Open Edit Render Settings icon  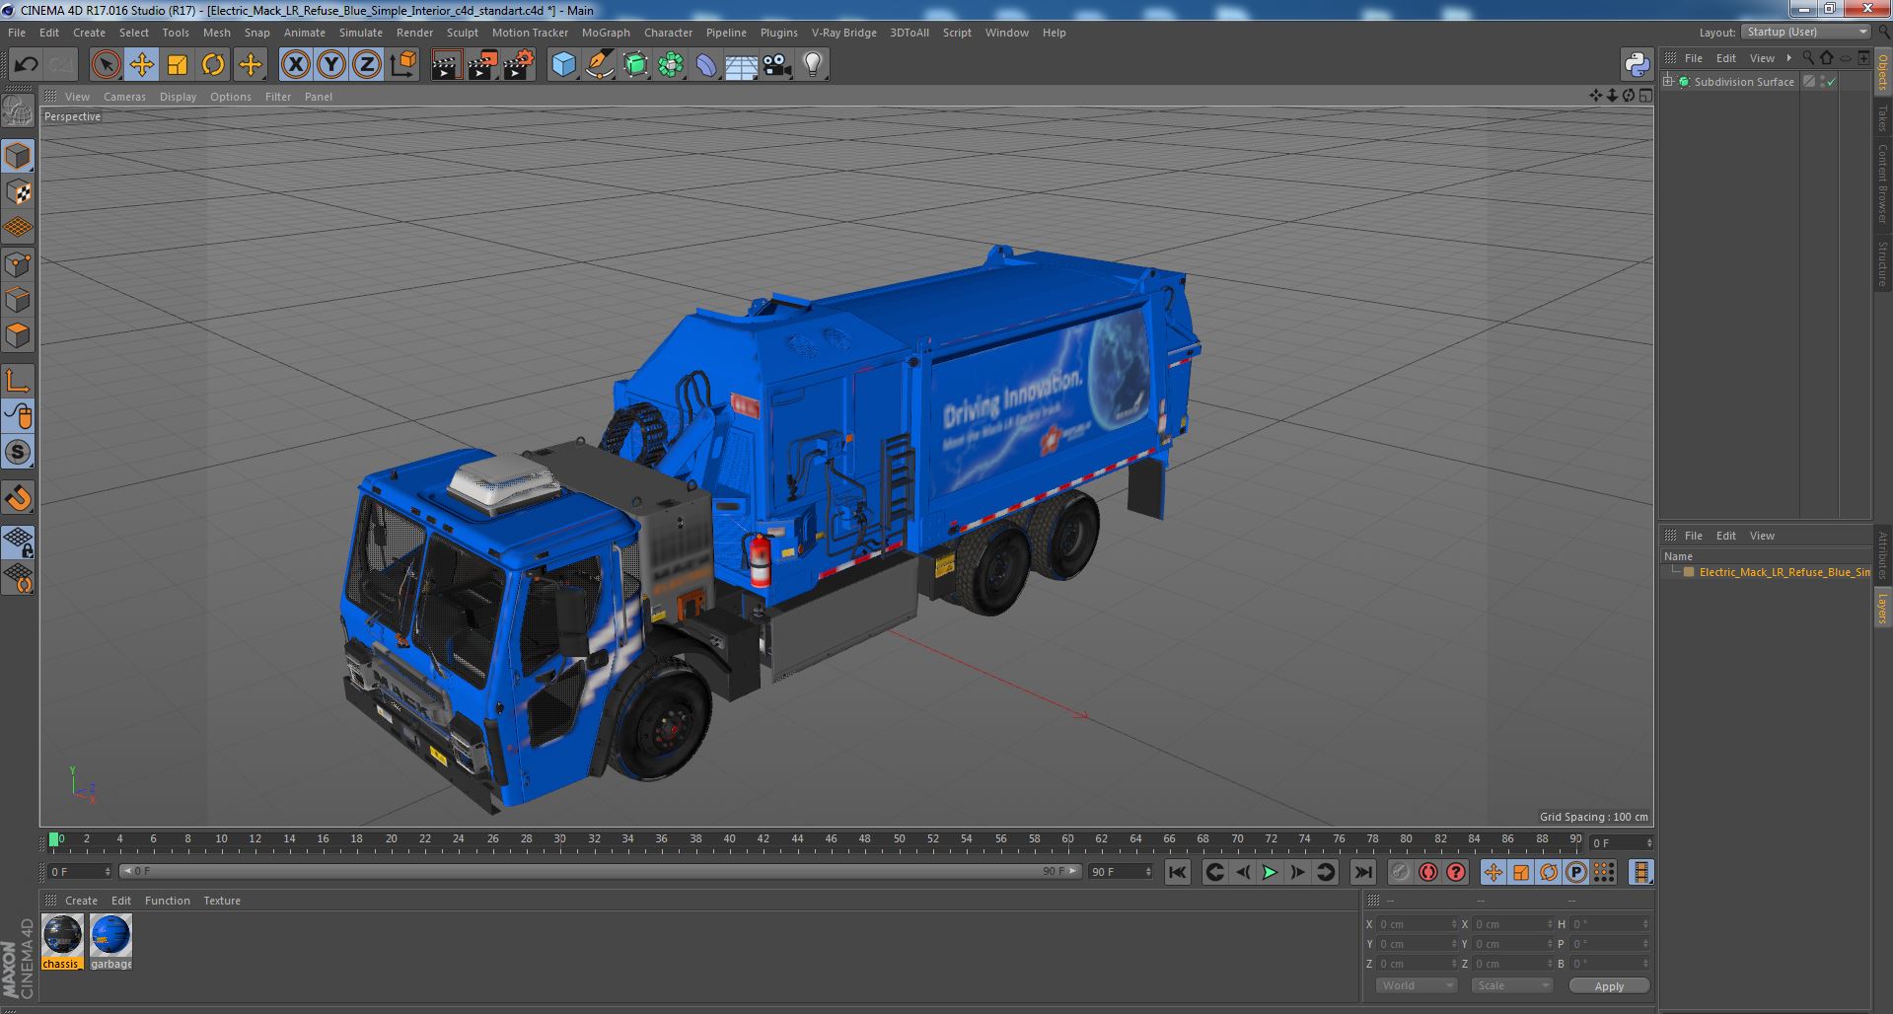coord(519,65)
